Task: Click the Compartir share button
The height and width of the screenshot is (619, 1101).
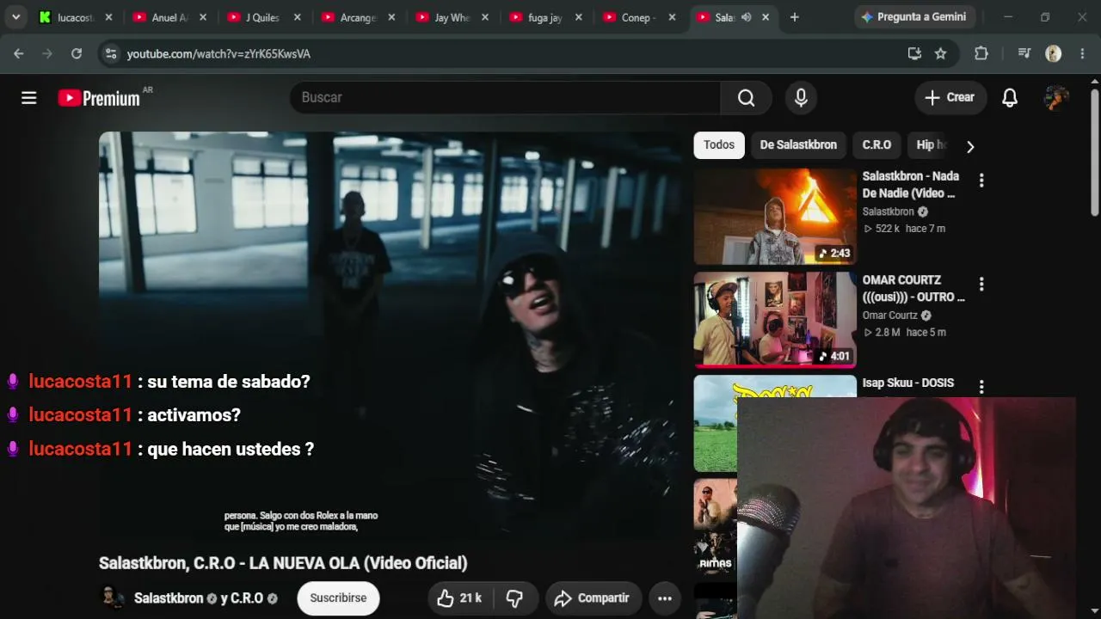Action: coord(592,598)
